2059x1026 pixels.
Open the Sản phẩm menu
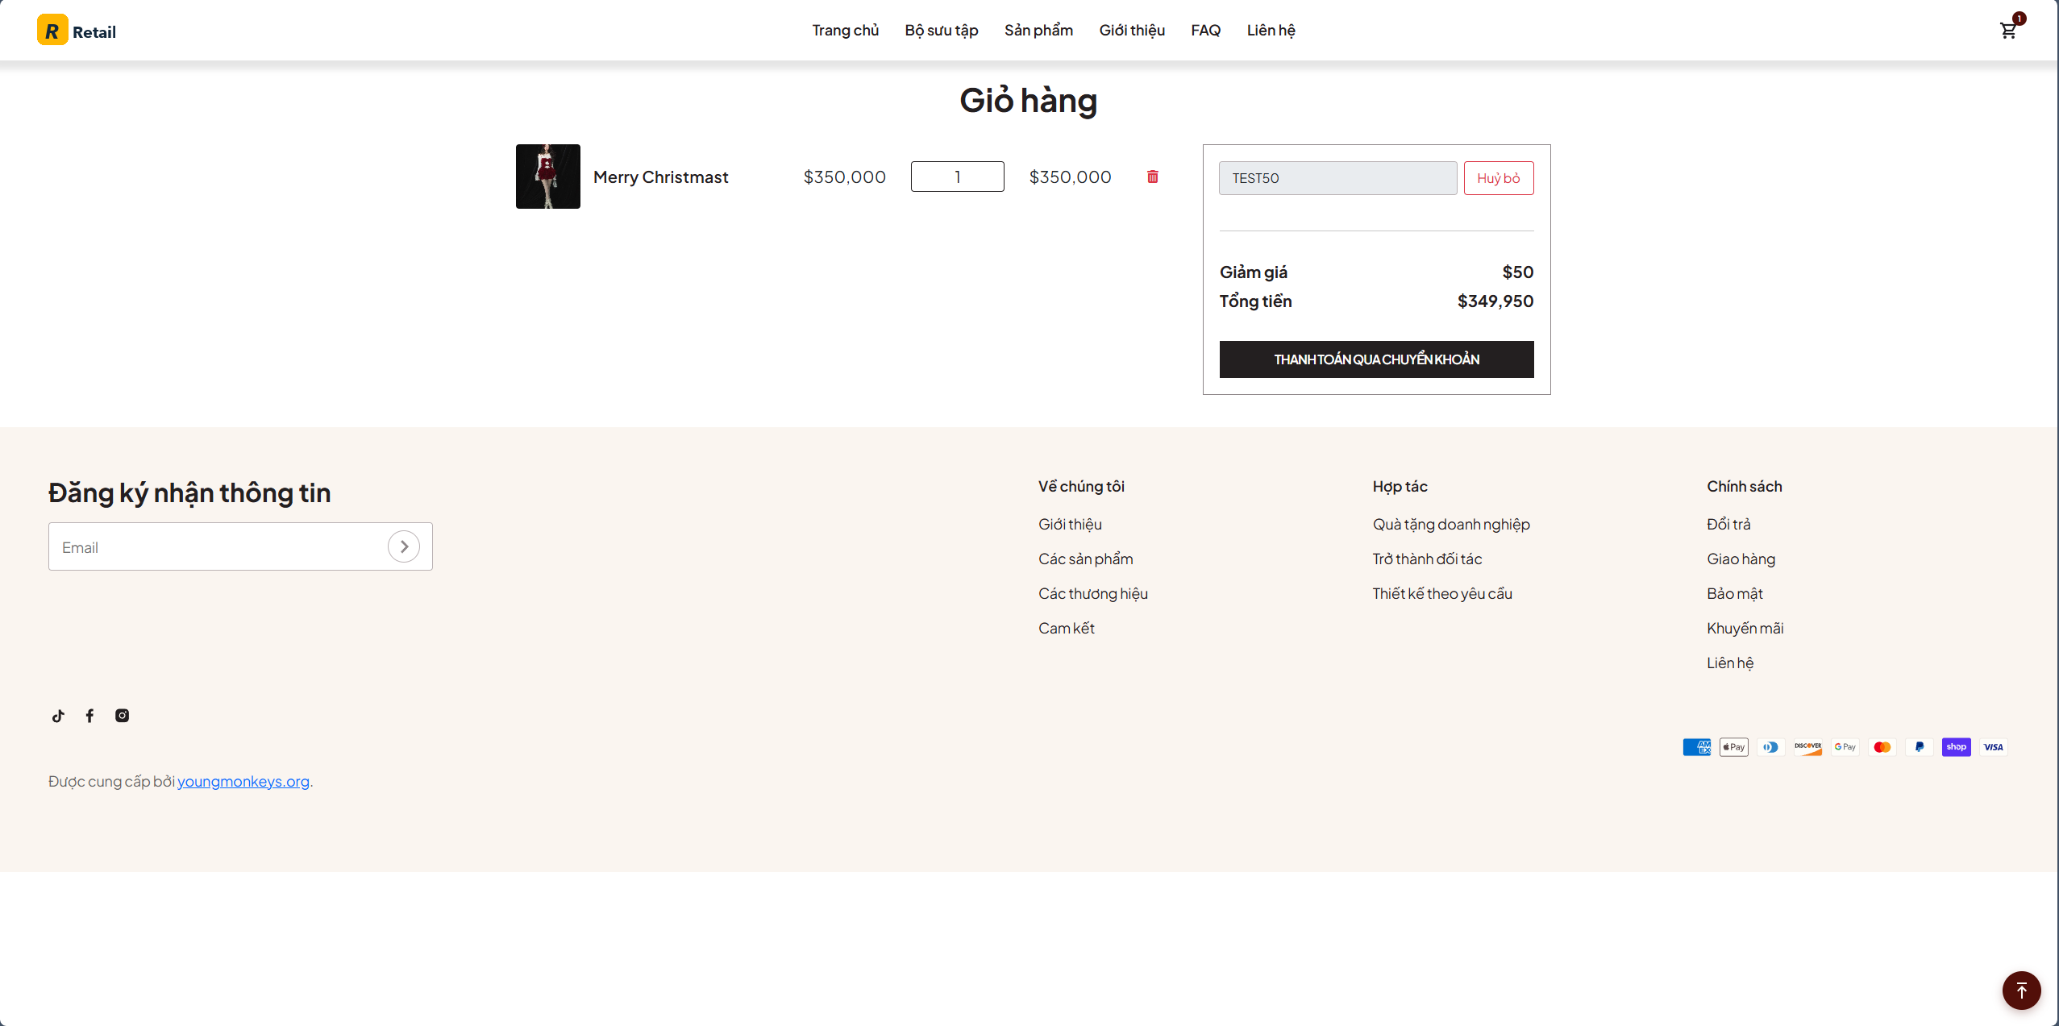(x=1038, y=31)
